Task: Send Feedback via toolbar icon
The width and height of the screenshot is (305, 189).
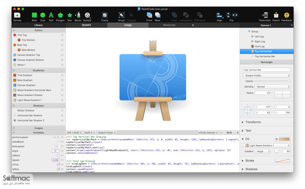Action: 286,16
